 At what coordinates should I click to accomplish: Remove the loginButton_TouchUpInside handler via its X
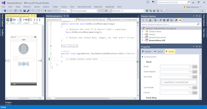tap(162, 82)
